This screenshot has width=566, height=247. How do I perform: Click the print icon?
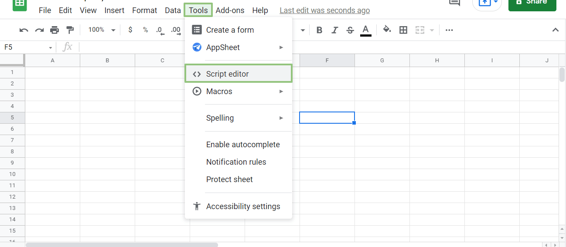[x=55, y=30]
